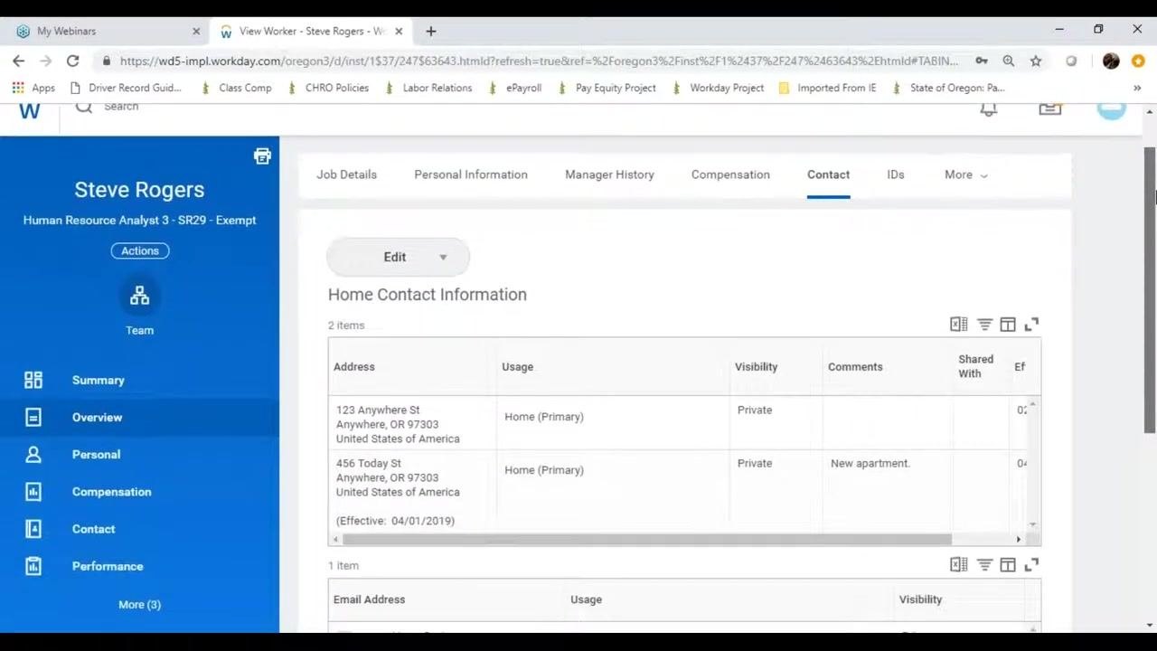1157x651 pixels.
Task: Filter the Home Contact Information table
Action: pos(984,324)
